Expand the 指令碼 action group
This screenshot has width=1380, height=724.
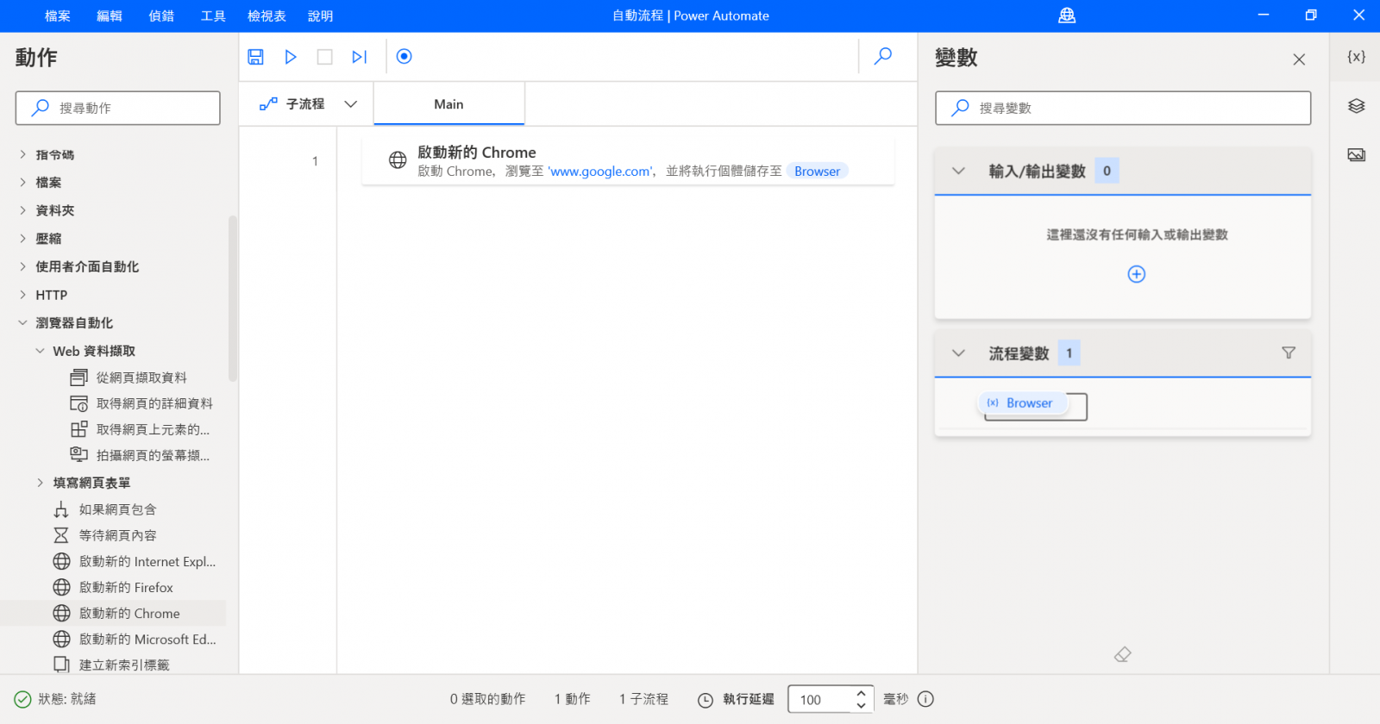pos(23,154)
